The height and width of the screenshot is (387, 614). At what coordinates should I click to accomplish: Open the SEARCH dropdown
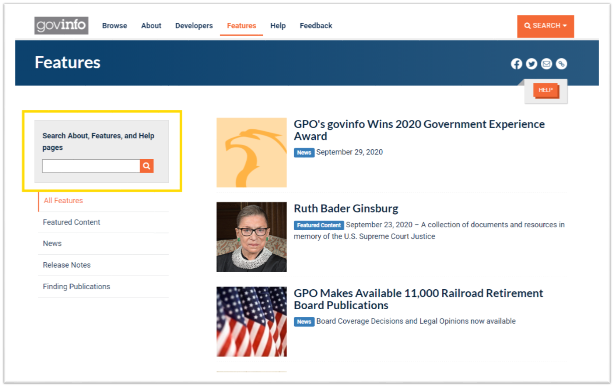545,25
